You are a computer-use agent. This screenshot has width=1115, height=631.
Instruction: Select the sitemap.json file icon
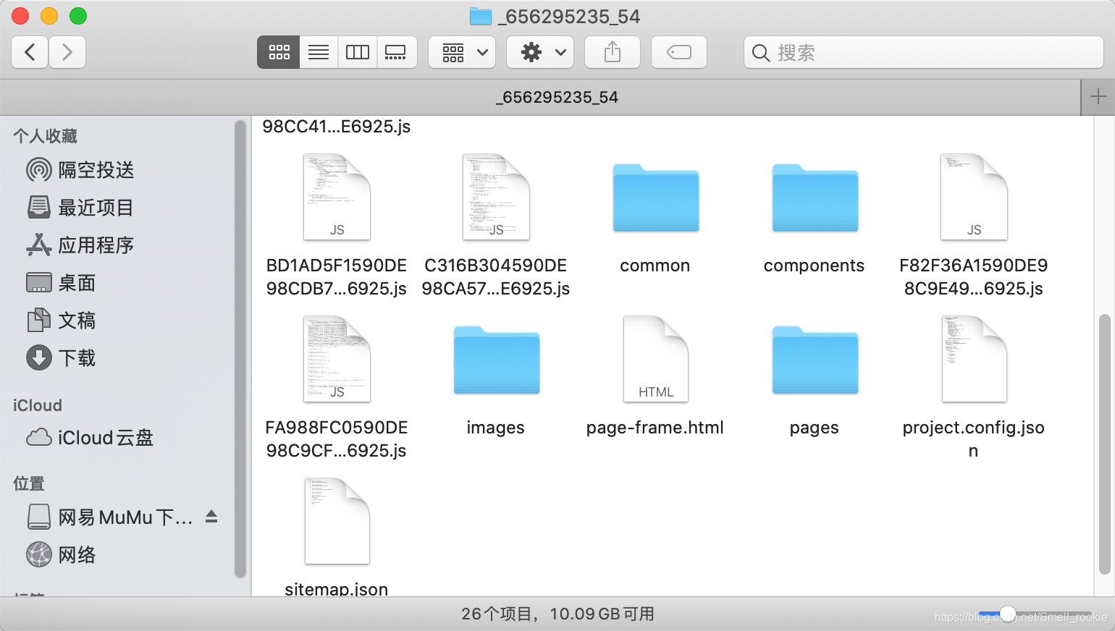337,521
